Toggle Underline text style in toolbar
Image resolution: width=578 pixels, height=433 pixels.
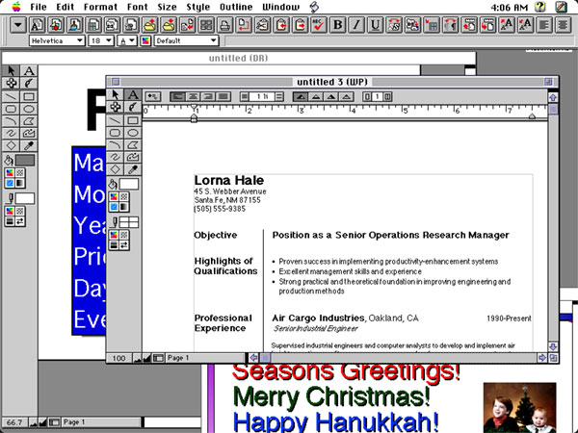point(373,24)
